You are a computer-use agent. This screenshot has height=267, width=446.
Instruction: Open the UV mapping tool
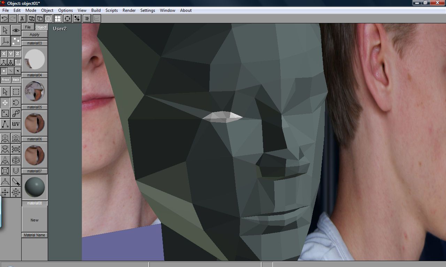click(x=15, y=124)
